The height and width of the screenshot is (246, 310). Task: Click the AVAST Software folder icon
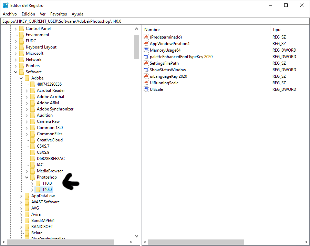click(27, 202)
